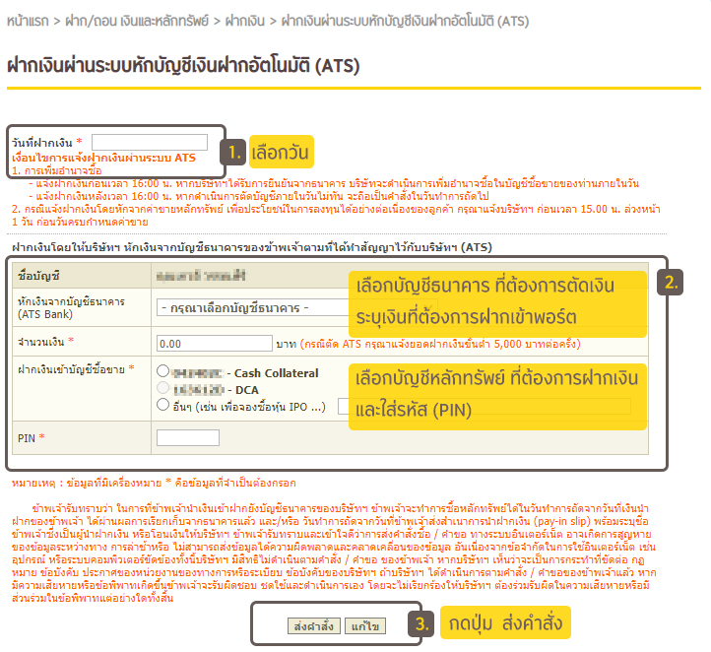Image resolution: width=711 pixels, height=652 pixels.
Task: Select the อื่นๆ (IPO) radio option
Action: [x=162, y=405]
